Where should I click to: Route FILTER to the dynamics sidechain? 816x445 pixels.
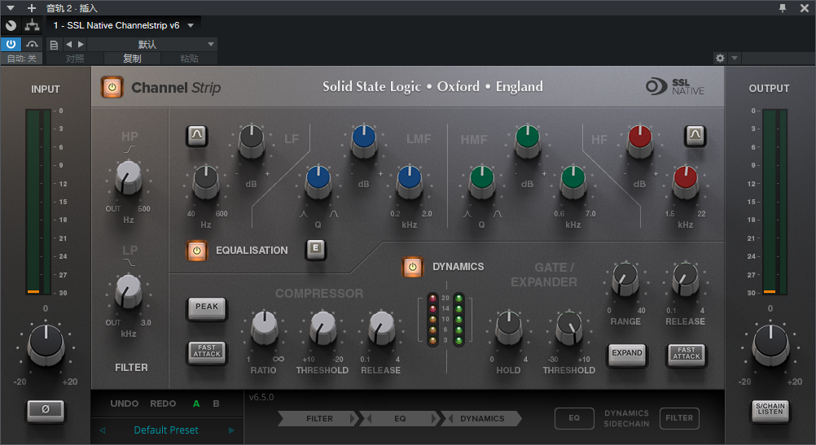[679, 418]
